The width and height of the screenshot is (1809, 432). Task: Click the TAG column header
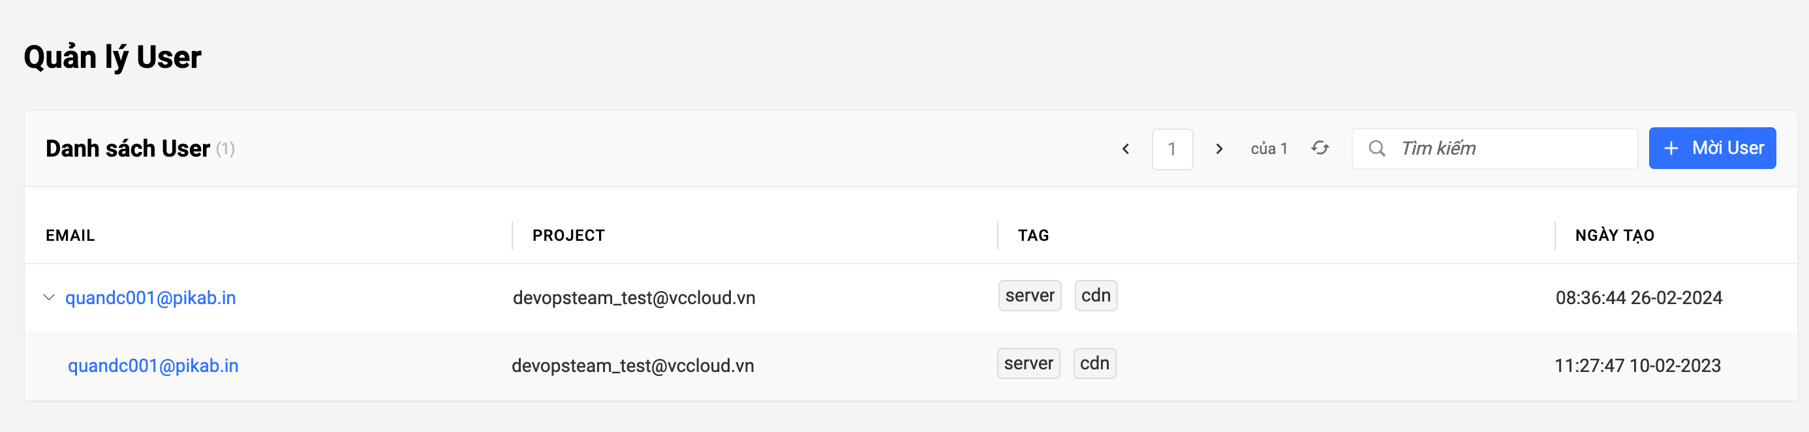pyautogui.click(x=1033, y=236)
